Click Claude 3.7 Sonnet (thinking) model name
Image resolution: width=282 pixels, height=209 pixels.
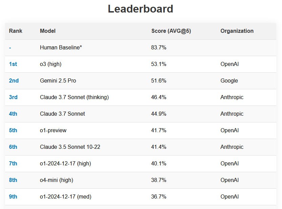click(74, 97)
